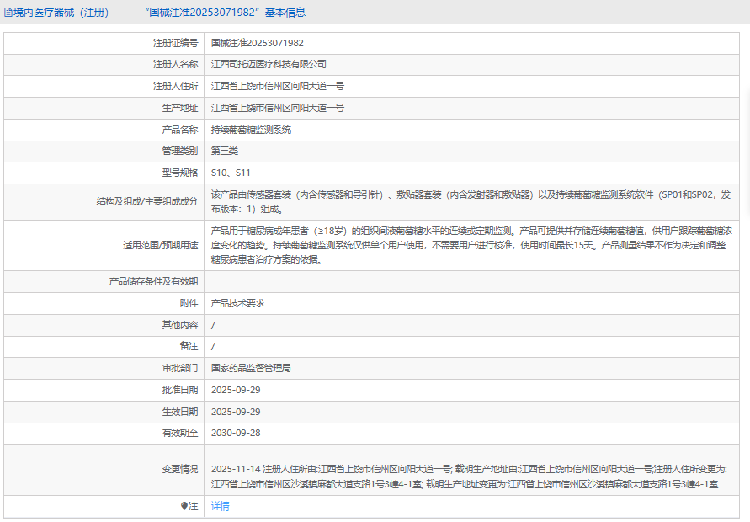The height and width of the screenshot is (522, 750).
Task: Click the 附件 label
Action: pyautogui.click(x=189, y=303)
